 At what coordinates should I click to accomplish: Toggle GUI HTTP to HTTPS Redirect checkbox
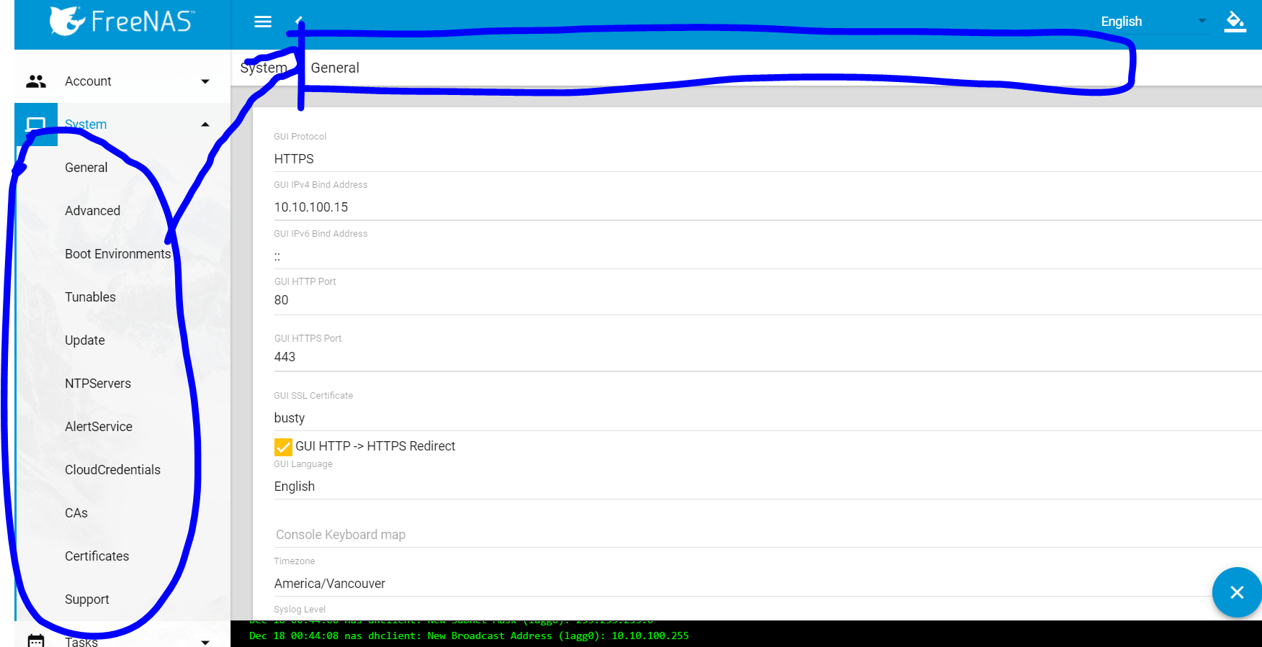283,447
